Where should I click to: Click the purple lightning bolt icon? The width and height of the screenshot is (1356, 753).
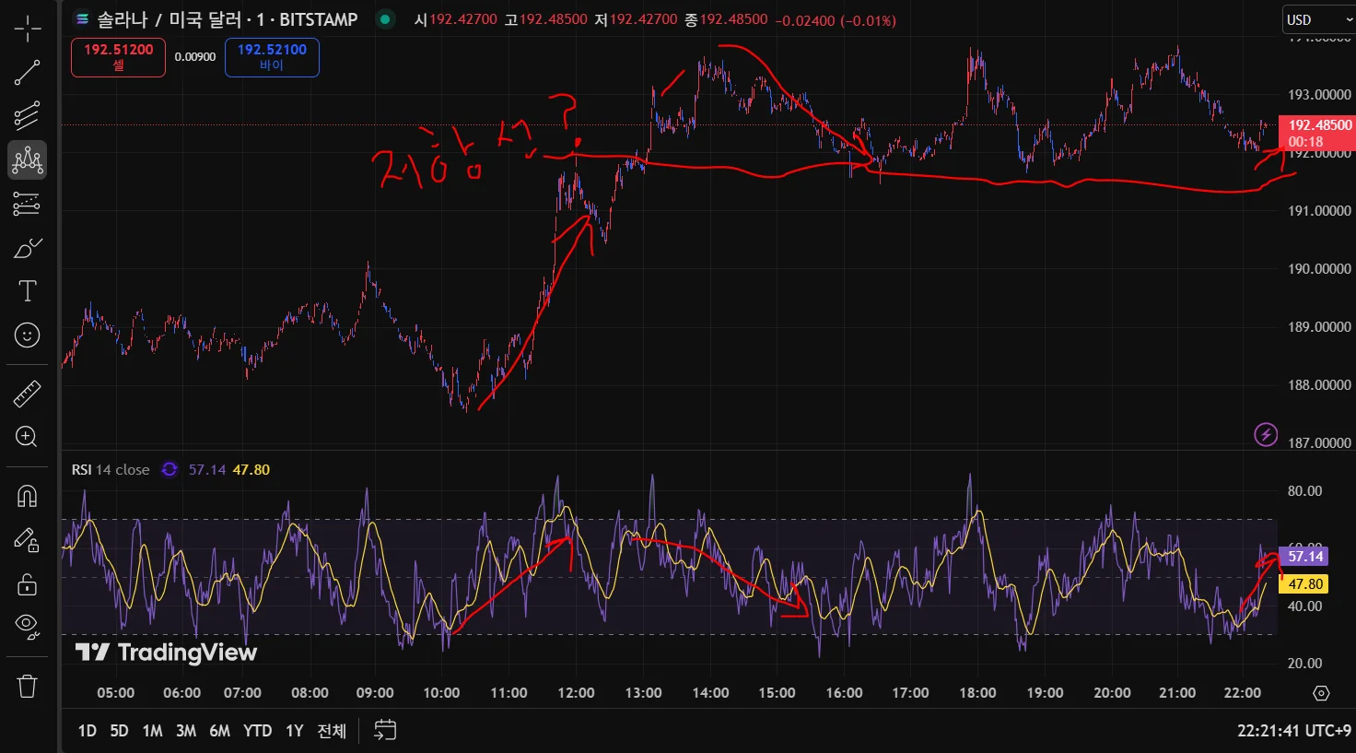(x=1266, y=434)
